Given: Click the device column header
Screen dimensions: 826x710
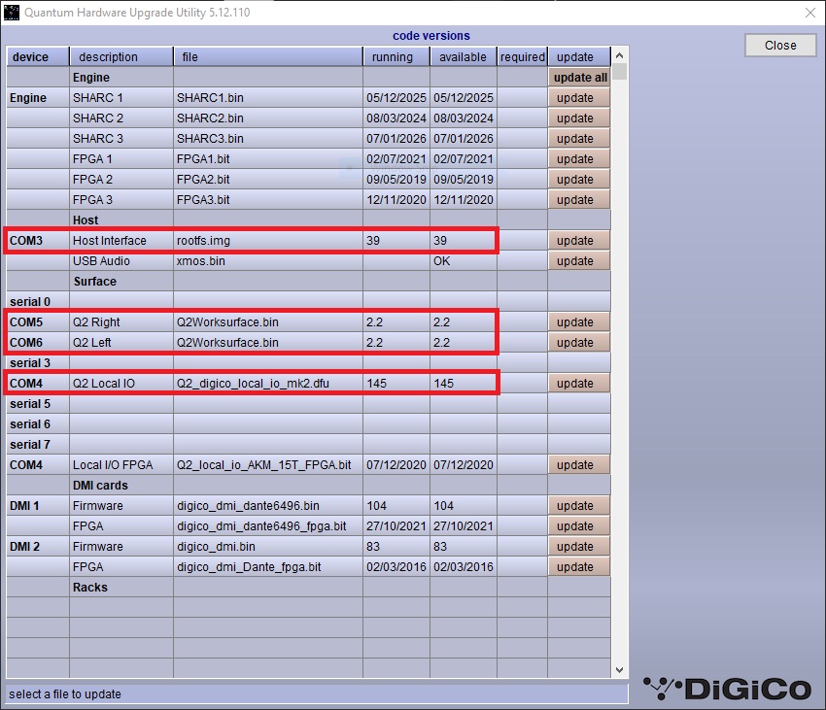Looking at the screenshot, I should tap(37, 57).
